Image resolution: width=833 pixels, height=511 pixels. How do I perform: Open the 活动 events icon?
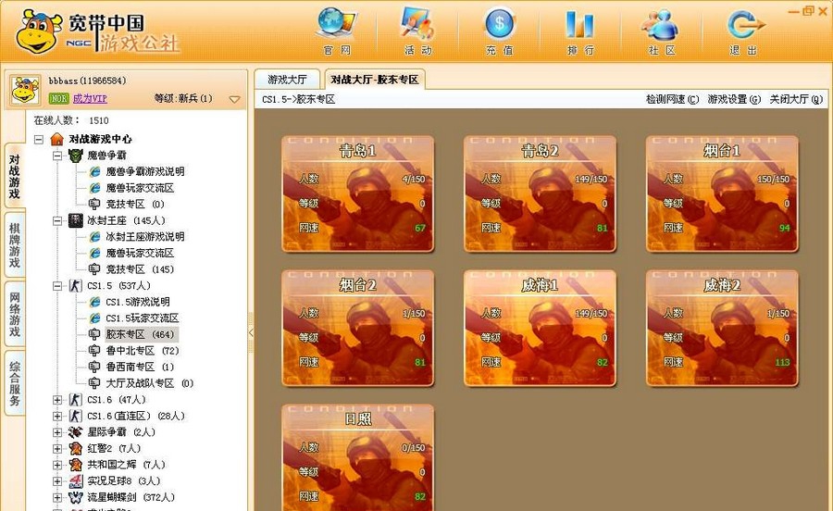(x=418, y=23)
